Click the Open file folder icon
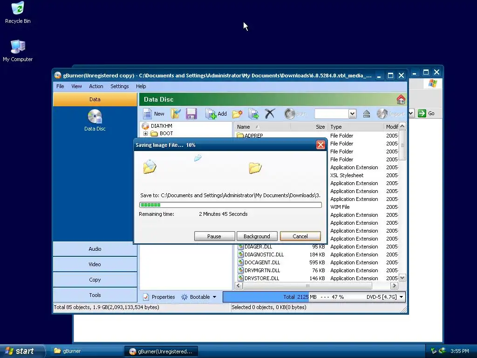Viewport: 477px width, 358px height. coord(176,114)
